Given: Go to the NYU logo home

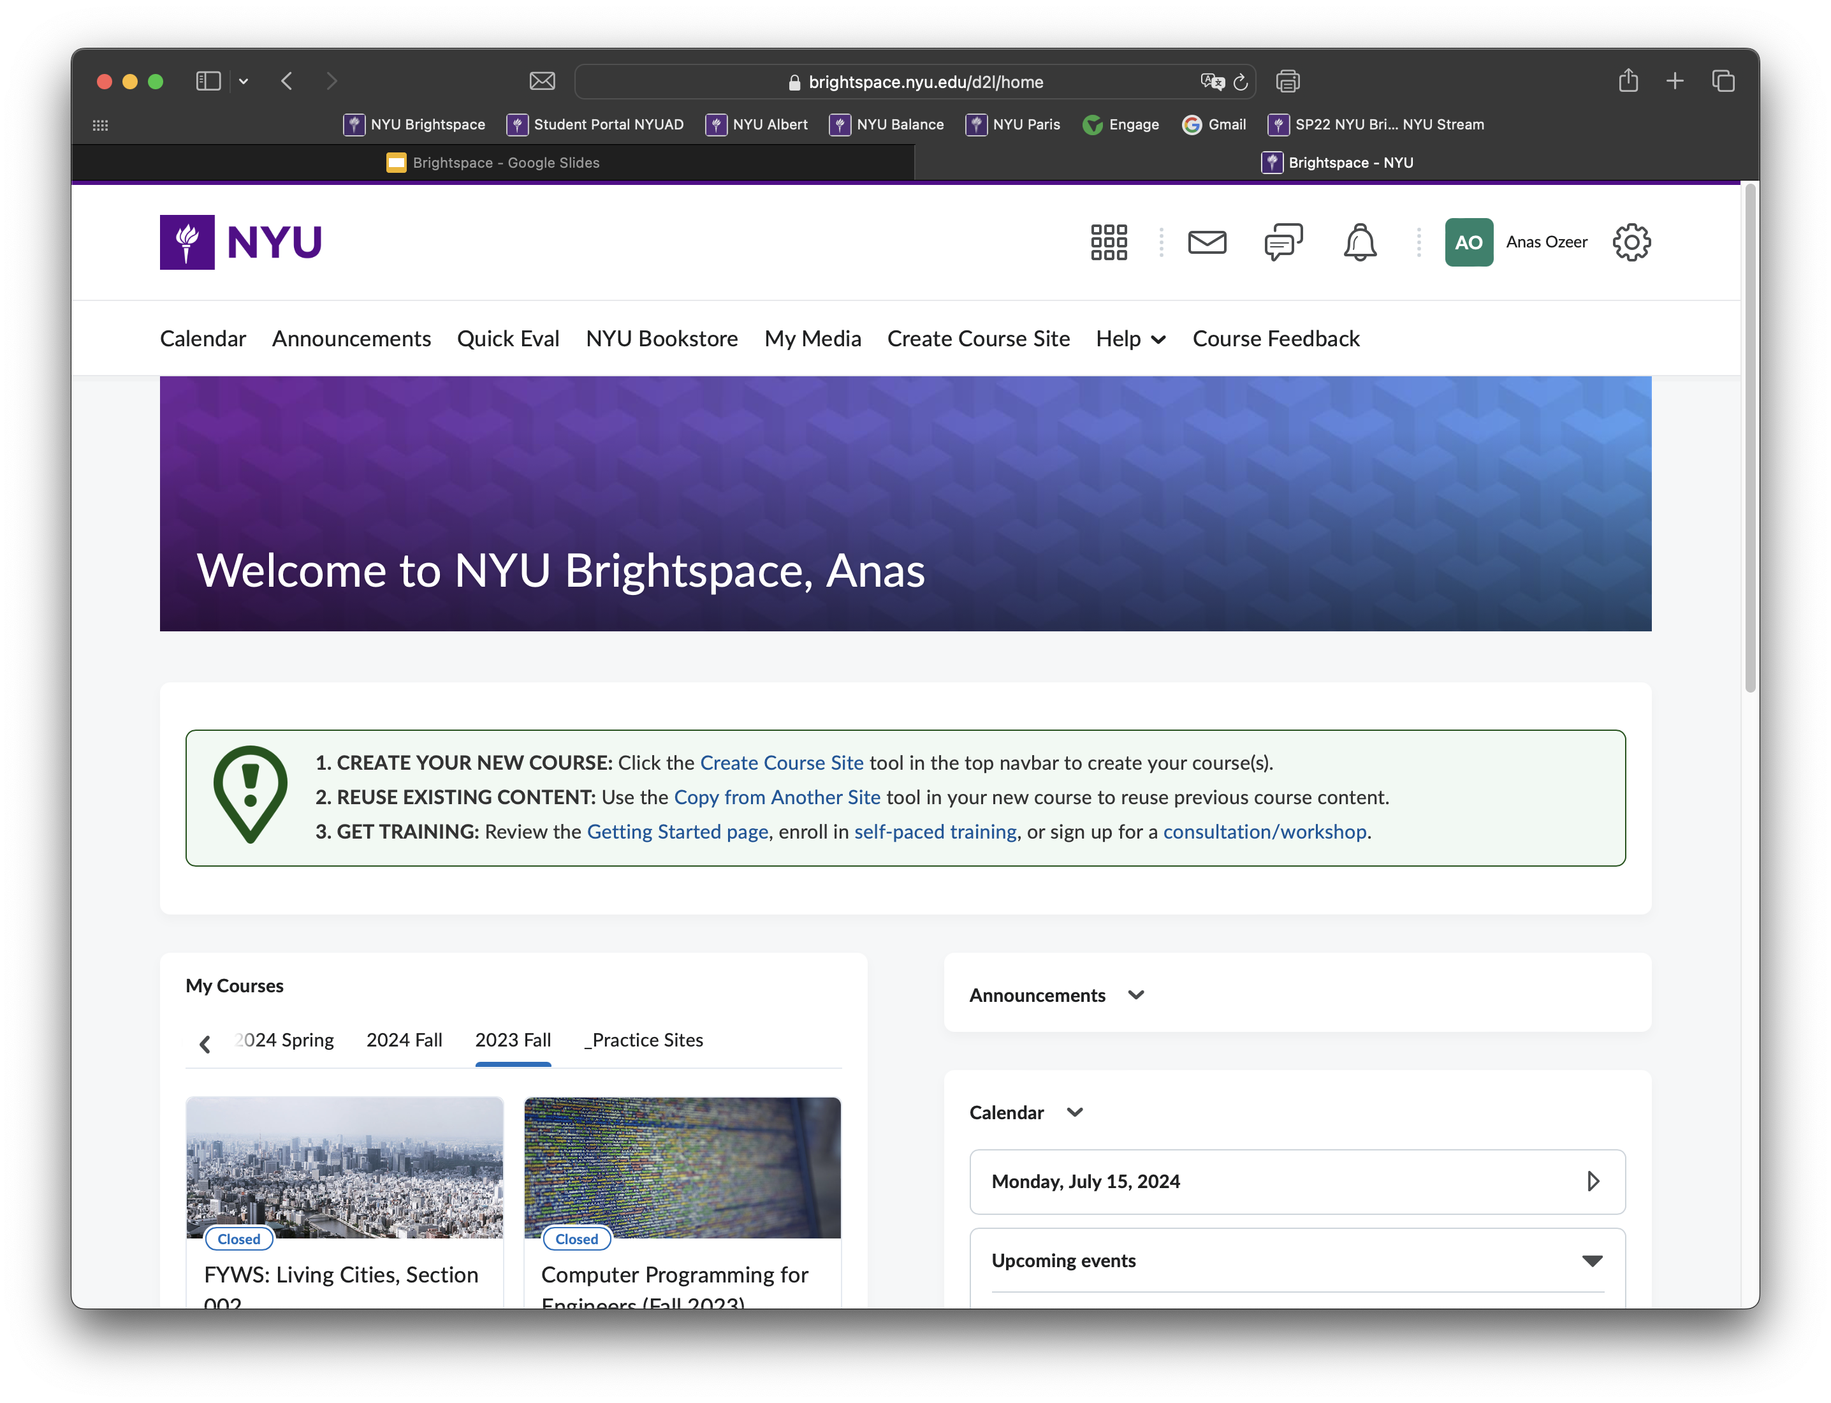Looking at the screenshot, I should 240,242.
